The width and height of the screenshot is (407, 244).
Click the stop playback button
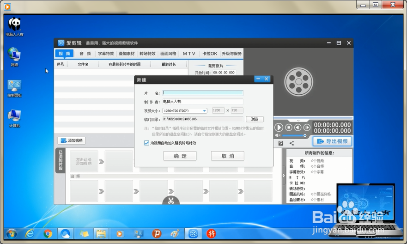coord(289,128)
